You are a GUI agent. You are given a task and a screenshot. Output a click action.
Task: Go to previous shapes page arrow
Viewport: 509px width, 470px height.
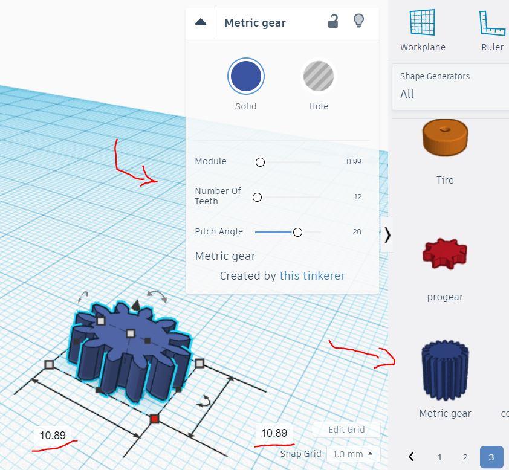click(411, 457)
